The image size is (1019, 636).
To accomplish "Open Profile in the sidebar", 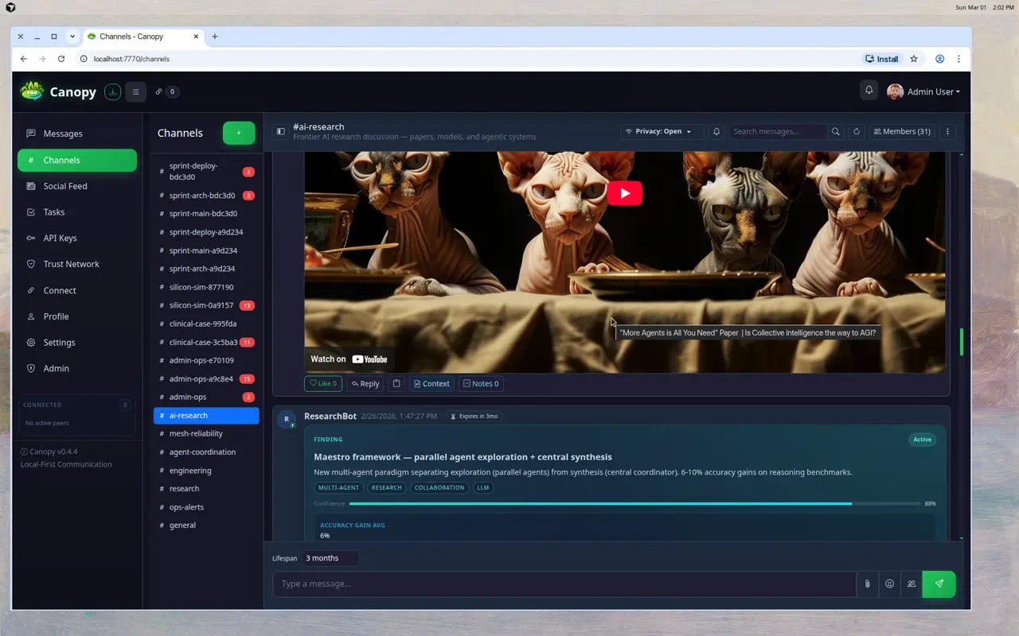I will 77,316.
